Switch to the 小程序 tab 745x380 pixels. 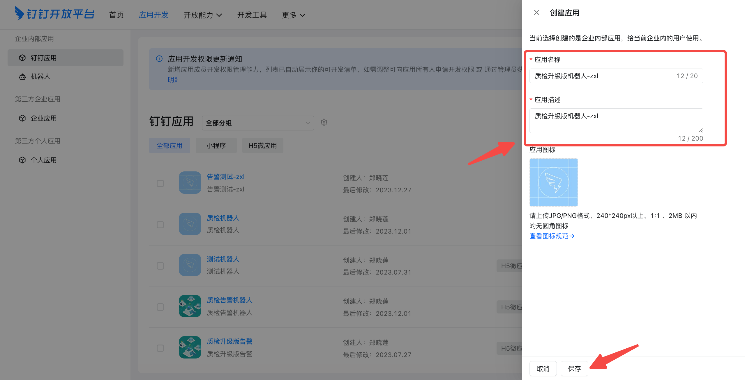pos(216,146)
